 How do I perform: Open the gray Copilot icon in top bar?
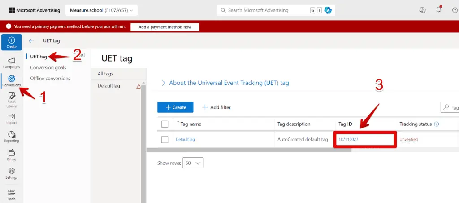[422, 10]
